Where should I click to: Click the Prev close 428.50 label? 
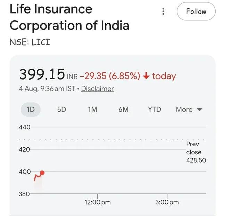[196, 152]
